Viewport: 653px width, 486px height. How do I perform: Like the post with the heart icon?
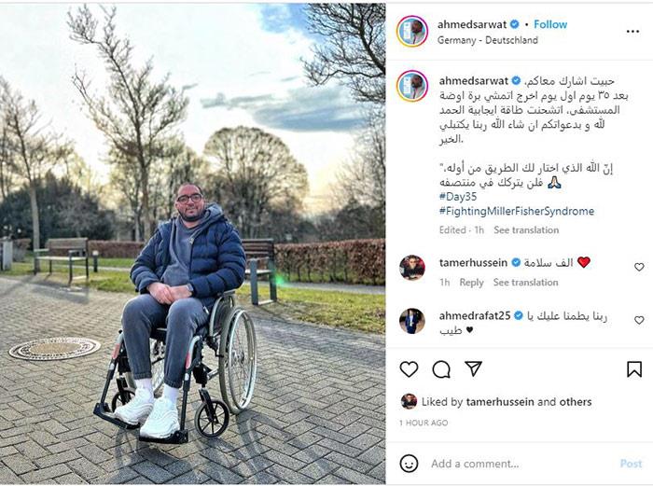click(409, 369)
